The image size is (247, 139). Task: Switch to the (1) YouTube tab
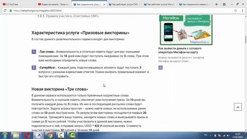(x=18, y=4)
